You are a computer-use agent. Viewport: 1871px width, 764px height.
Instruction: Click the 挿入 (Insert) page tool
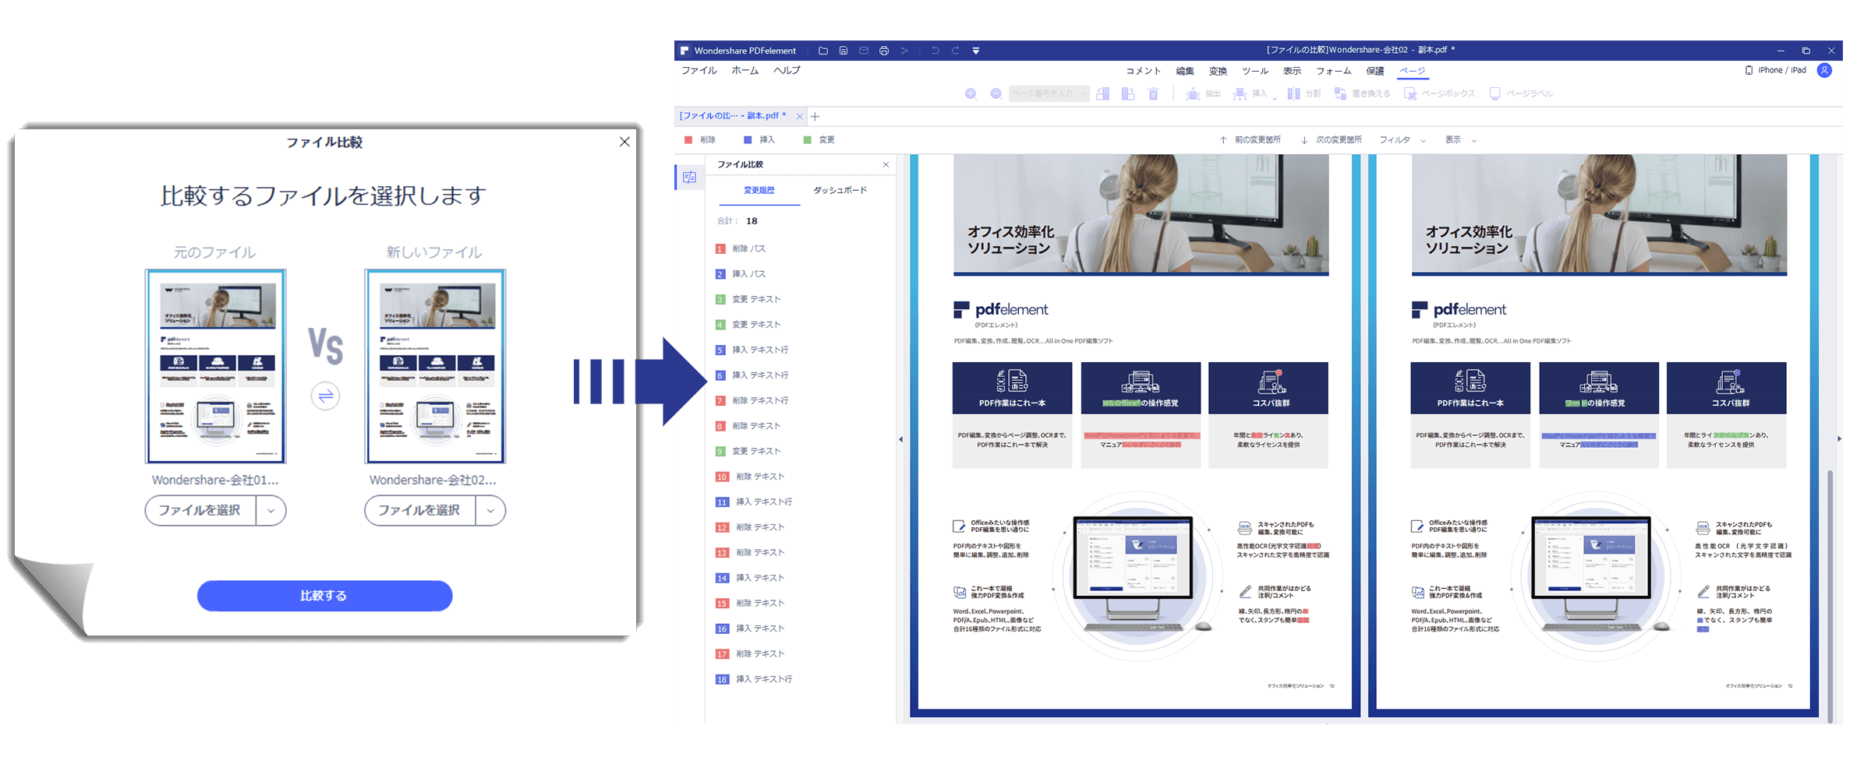[x=1254, y=93]
